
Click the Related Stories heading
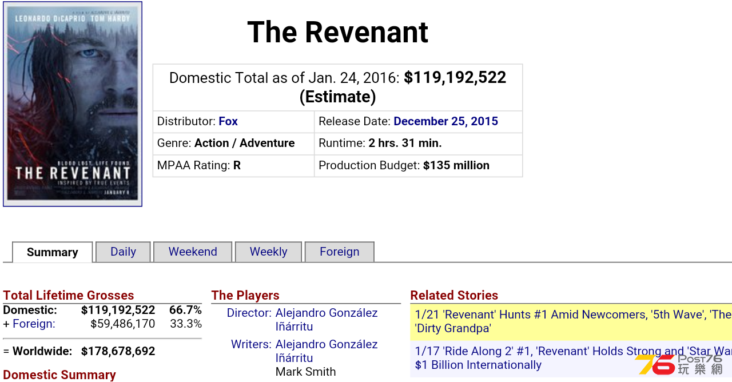click(x=454, y=295)
